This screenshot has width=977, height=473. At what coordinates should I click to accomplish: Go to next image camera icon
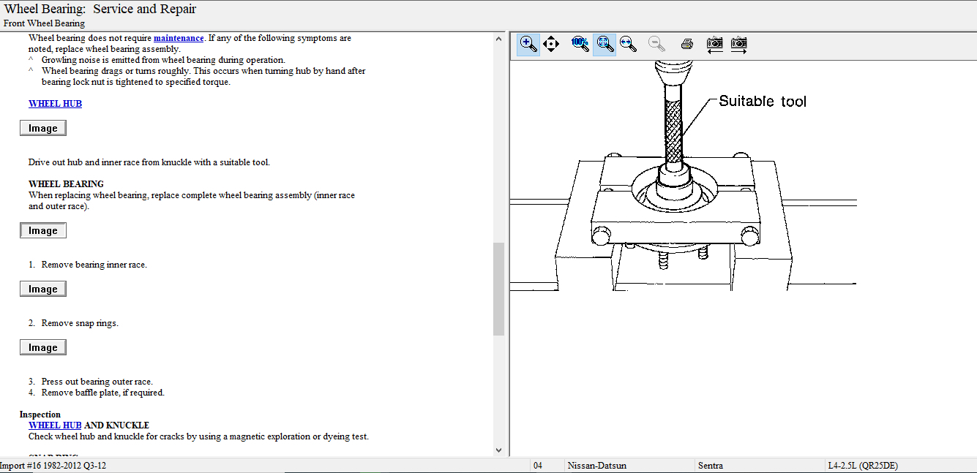point(738,44)
